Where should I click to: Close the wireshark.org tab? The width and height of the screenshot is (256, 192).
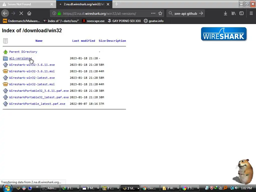coord(108,4)
